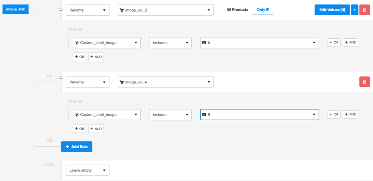The width and height of the screenshot is (373, 181).
Task: Open the image_url_4 field dropdown
Action: tap(165, 82)
